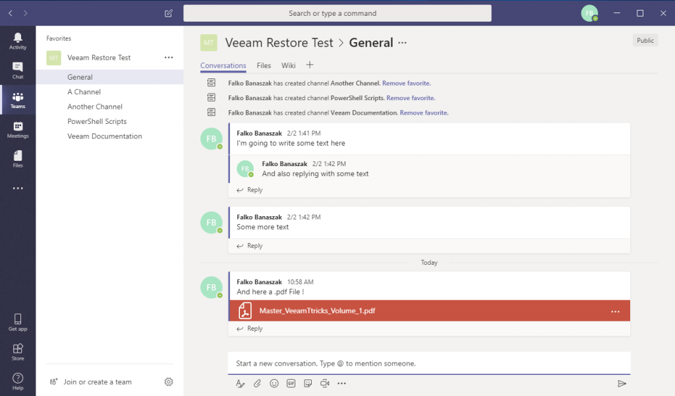
Task: Click Falko Banaszak avatar on 10:58 AM message
Action: [212, 287]
